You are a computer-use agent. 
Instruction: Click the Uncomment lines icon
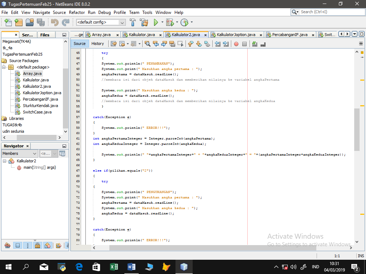click(263, 44)
